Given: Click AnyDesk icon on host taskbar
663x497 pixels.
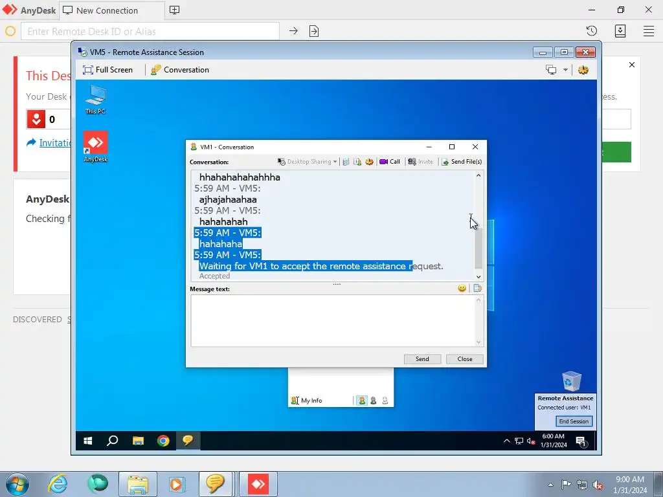Looking at the screenshot, I should click(258, 484).
